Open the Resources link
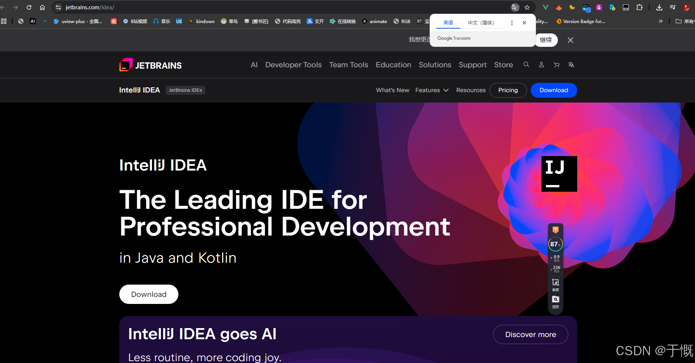 tap(471, 90)
